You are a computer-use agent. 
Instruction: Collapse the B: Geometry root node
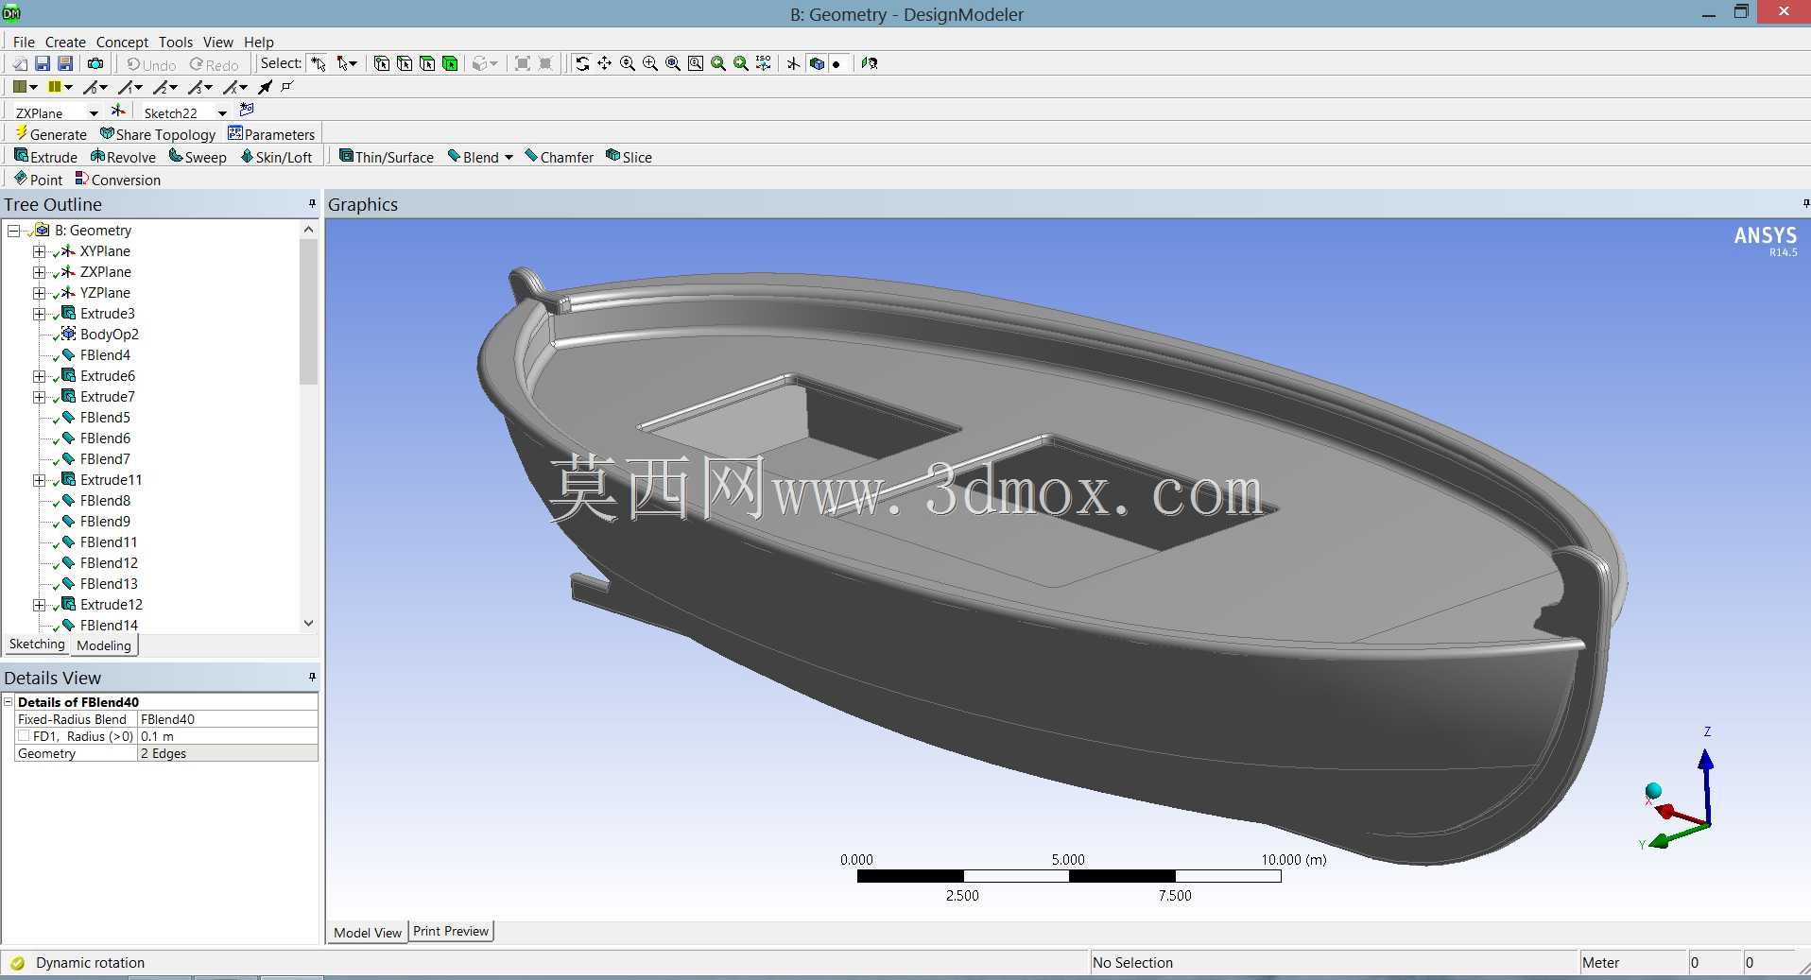click(13, 231)
